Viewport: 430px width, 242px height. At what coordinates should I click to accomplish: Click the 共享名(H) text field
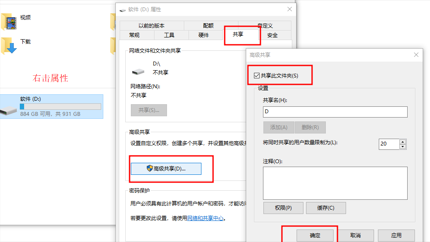[335, 112]
